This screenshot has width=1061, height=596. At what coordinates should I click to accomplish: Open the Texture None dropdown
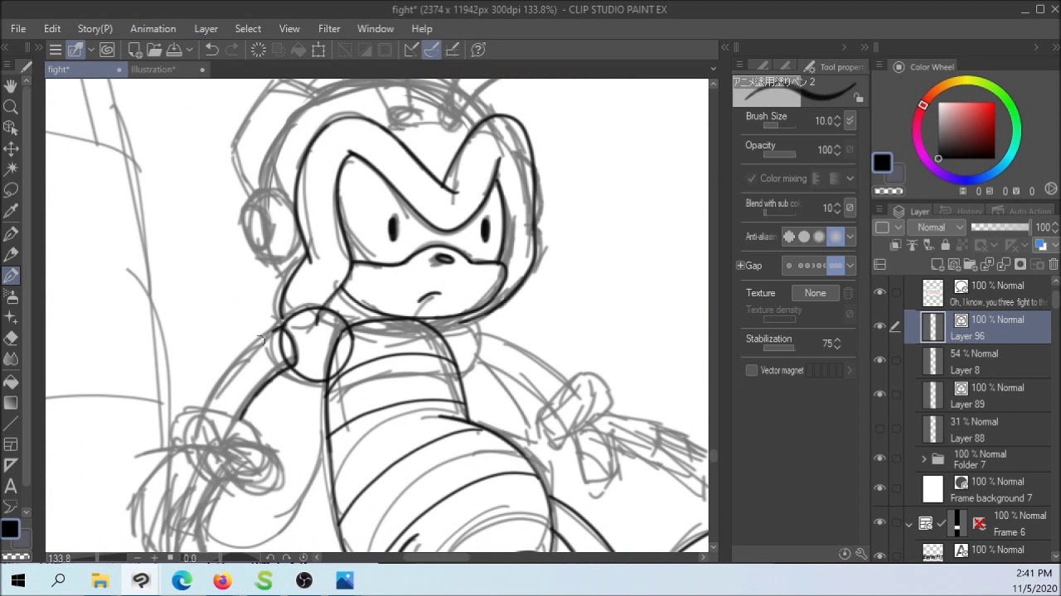(x=815, y=293)
